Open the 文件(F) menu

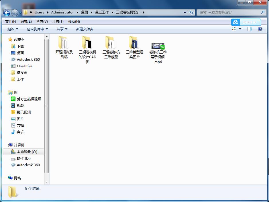[x=11, y=21]
